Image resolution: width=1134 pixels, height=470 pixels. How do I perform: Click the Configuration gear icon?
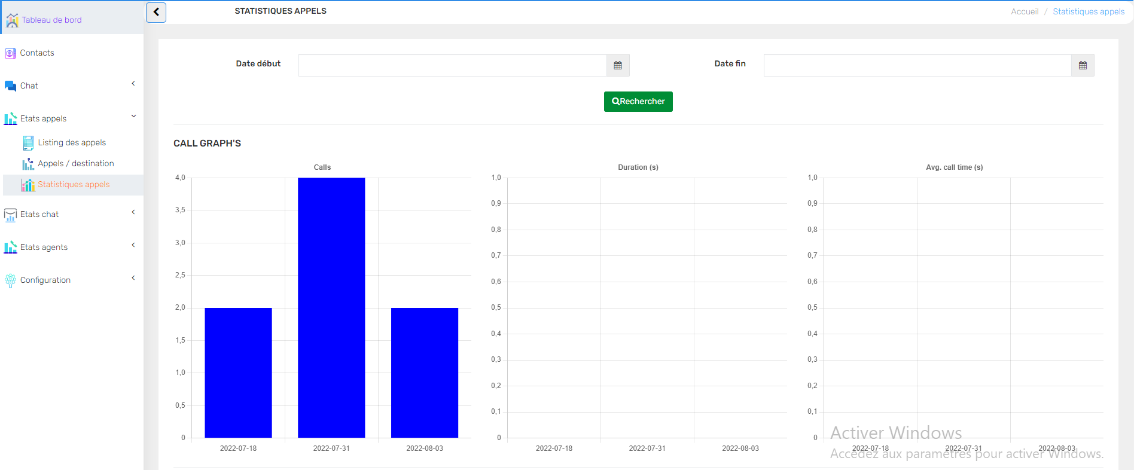coord(10,280)
